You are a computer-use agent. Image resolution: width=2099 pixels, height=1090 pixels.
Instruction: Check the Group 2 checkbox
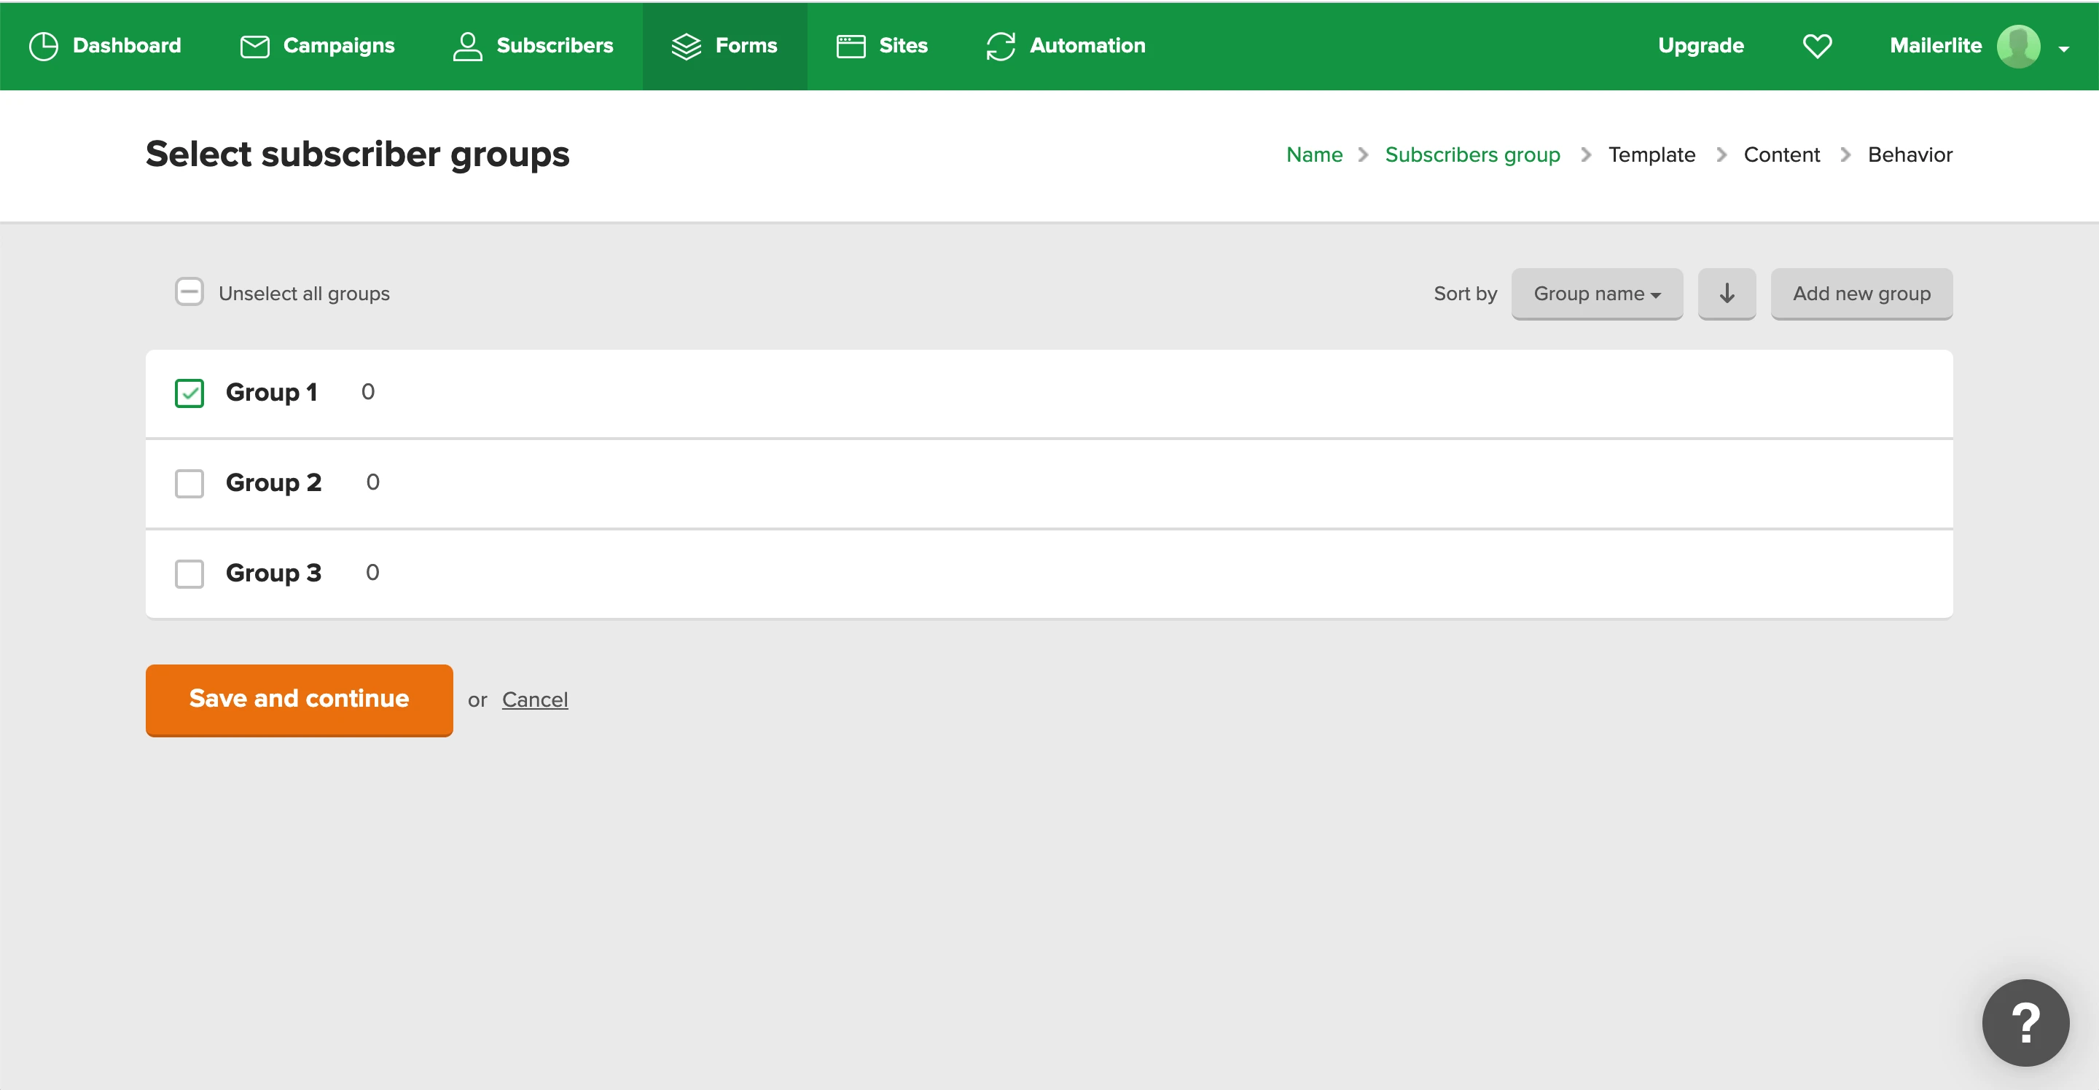click(x=189, y=483)
